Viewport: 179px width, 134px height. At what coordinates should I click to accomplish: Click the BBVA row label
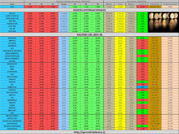pos(12,66)
